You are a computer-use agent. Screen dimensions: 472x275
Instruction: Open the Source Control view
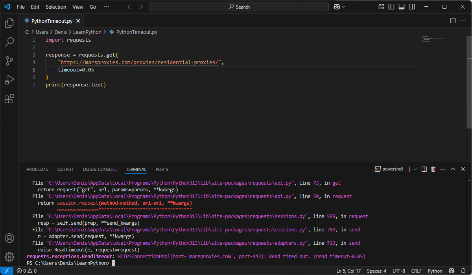point(9,60)
